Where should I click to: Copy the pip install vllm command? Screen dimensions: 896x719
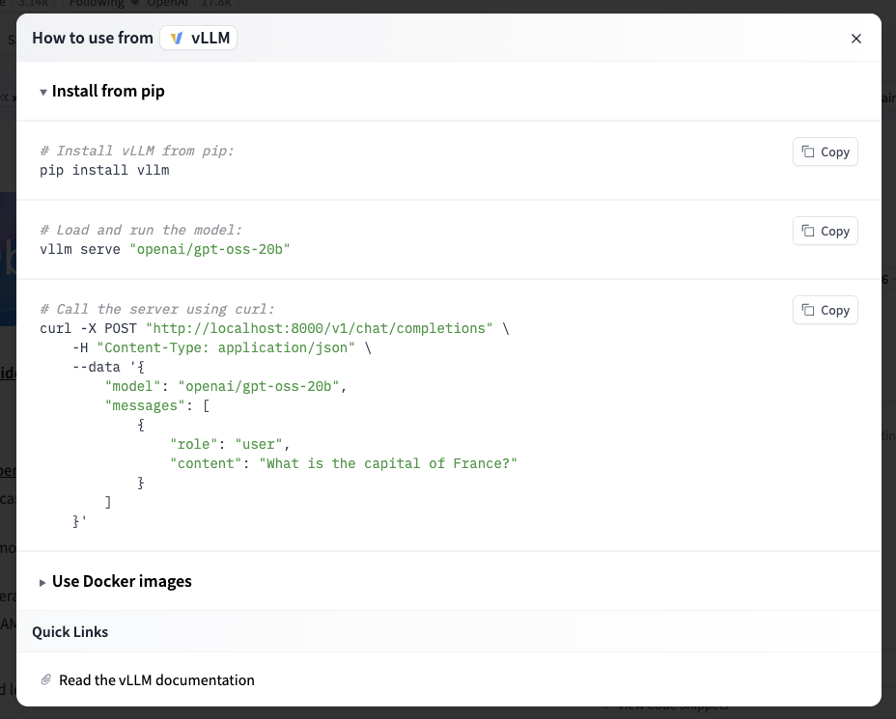825,152
